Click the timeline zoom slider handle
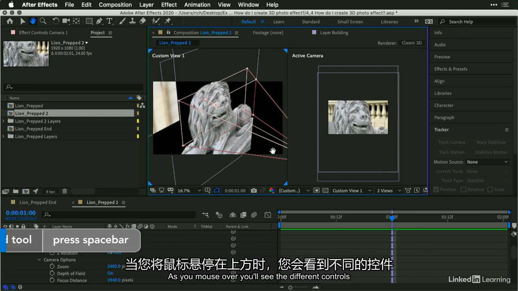This screenshot has height=291, width=518. coord(290,287)
